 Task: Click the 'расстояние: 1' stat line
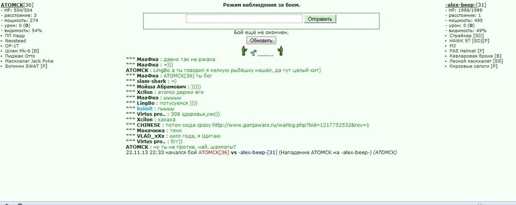coord(463,15)
